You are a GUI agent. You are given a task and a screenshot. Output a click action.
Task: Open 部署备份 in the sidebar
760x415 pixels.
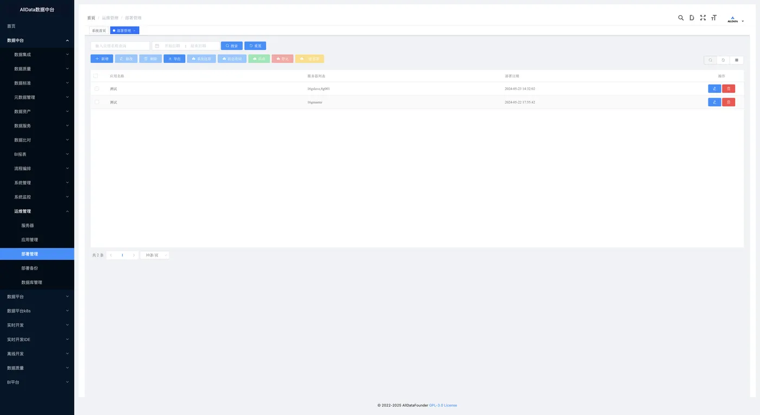pyautogui.click(x=37, y=268)
